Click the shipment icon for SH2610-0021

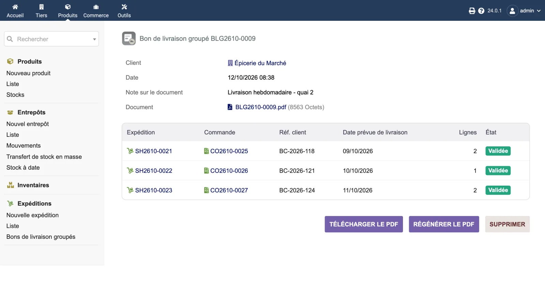point(130,151)
